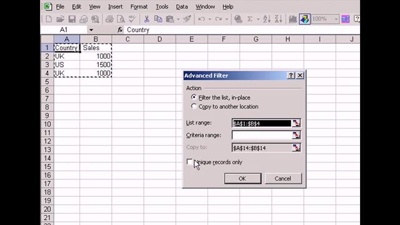The image size is (400, 225).
Task: Open the Tools menu
Action: coord(162,7)
